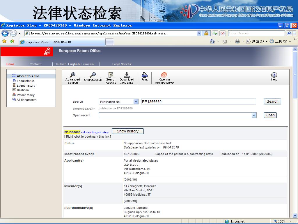
Task: Click the security lock icon in address bar
Action: [x=206, y=33]
